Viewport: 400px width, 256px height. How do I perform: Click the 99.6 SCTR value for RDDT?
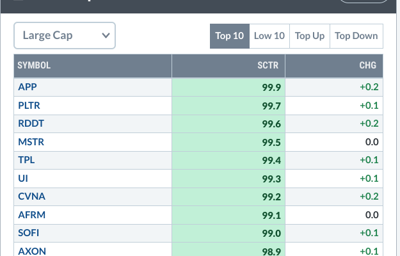(271, 124)
